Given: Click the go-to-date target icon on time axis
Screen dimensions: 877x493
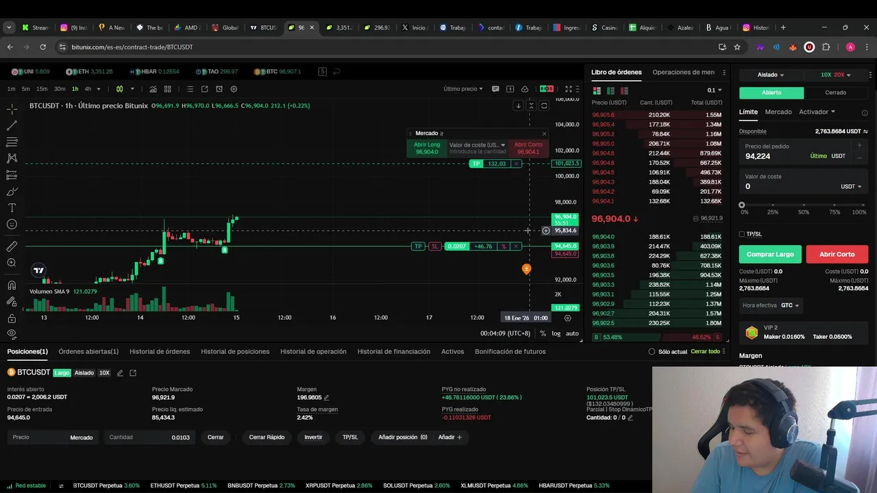Looking at the screenshot, I should 567,318.
